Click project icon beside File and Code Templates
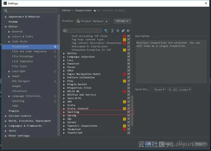 (x=55, y=52)
